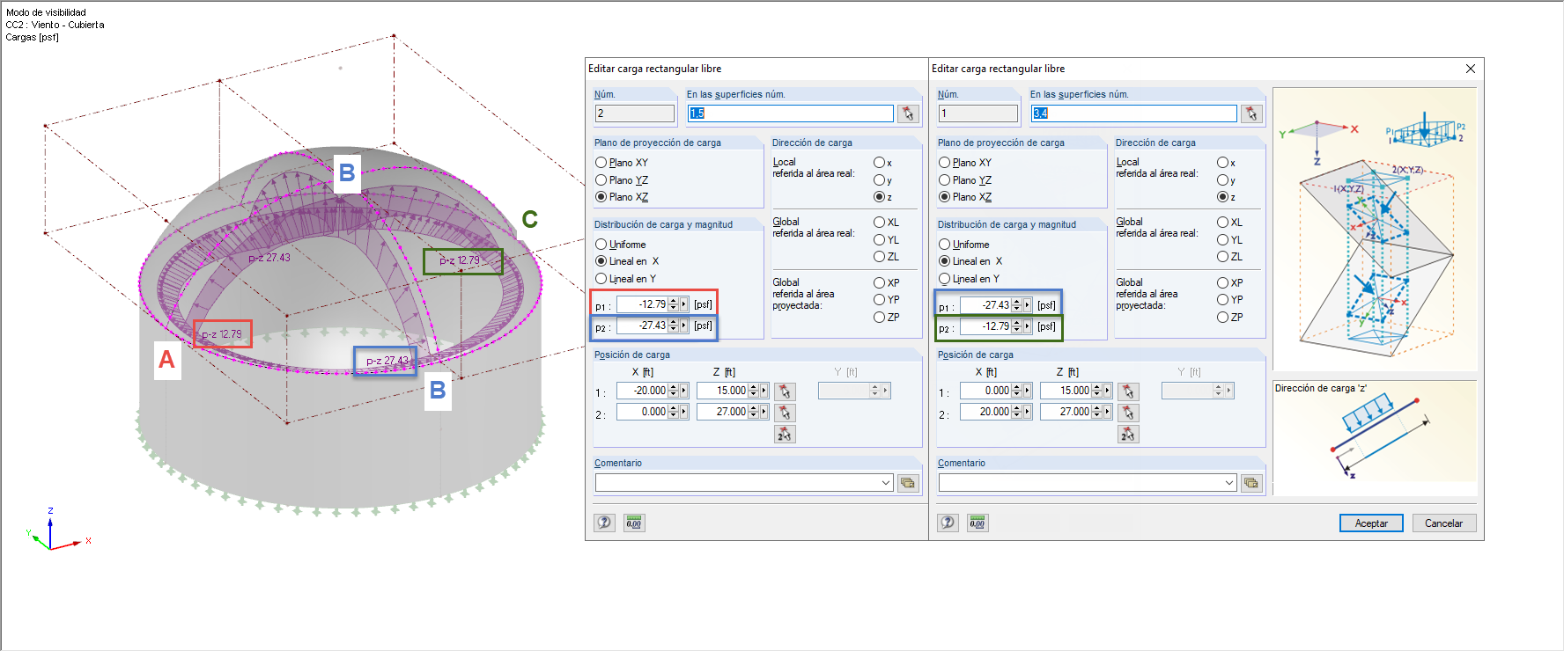
Task: Select global XL direction in right dialog
Action: point(1222,223)
